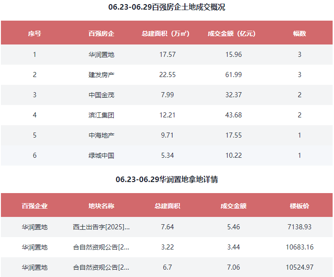The width and height of the screenshot is (334, 277).
Task: Click the 17.57 area value
Action: tap(167, 55)
